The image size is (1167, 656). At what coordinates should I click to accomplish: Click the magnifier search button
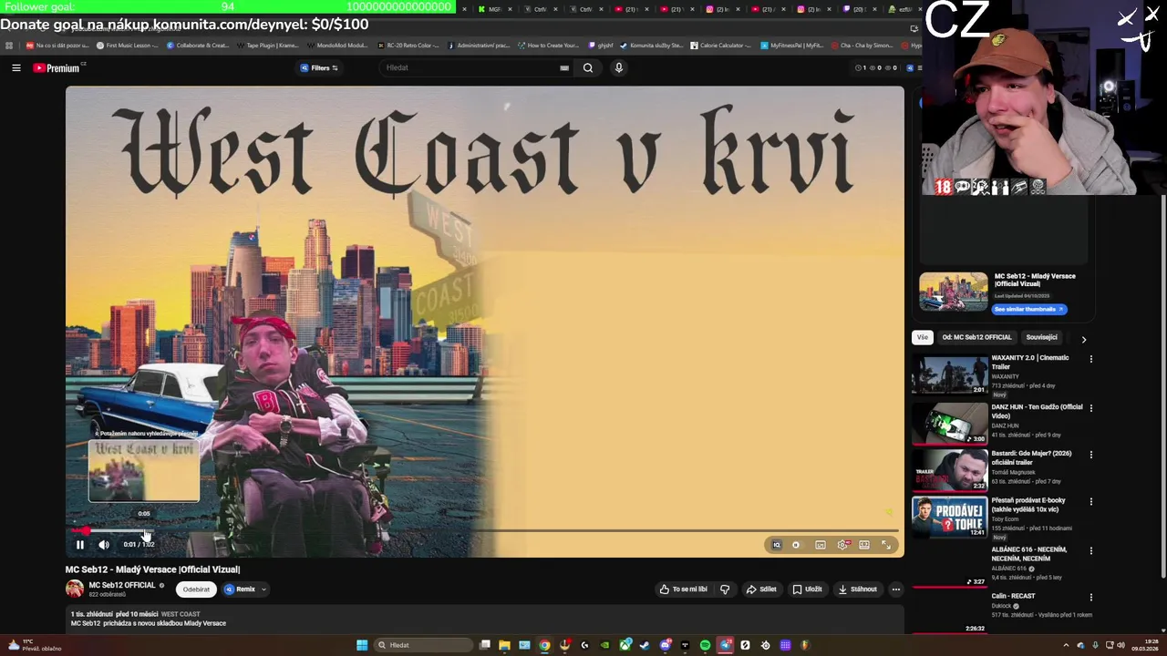click(x=588, y=67)
